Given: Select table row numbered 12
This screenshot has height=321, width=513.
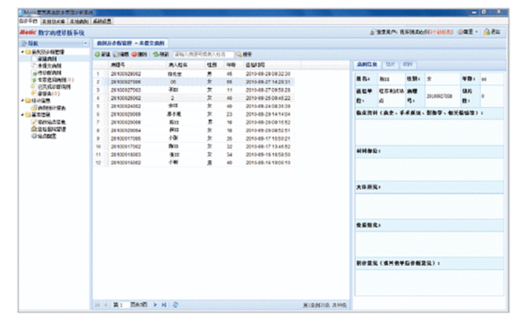Looking at the screenshot, I should (x=194, y=163).
